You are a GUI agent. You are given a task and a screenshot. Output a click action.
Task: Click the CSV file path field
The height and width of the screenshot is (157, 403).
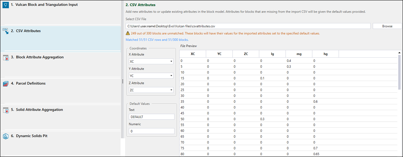click(x=248, y=26)
